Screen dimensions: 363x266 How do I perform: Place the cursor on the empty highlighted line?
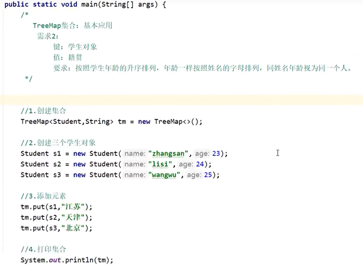[181, 100]
